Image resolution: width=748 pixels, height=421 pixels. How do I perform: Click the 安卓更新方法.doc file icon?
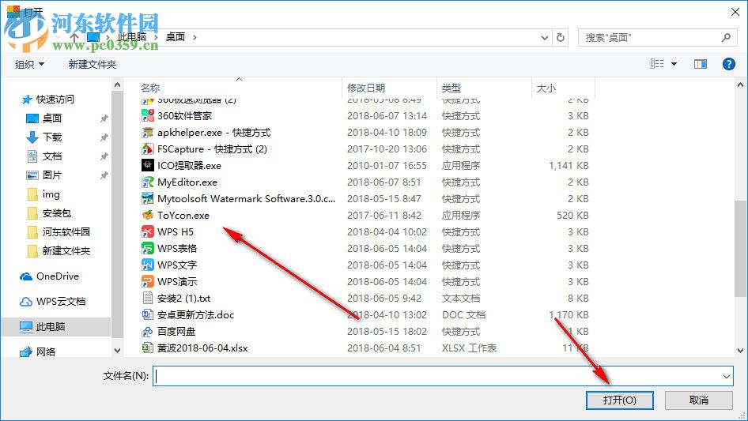tap(147, 314)
